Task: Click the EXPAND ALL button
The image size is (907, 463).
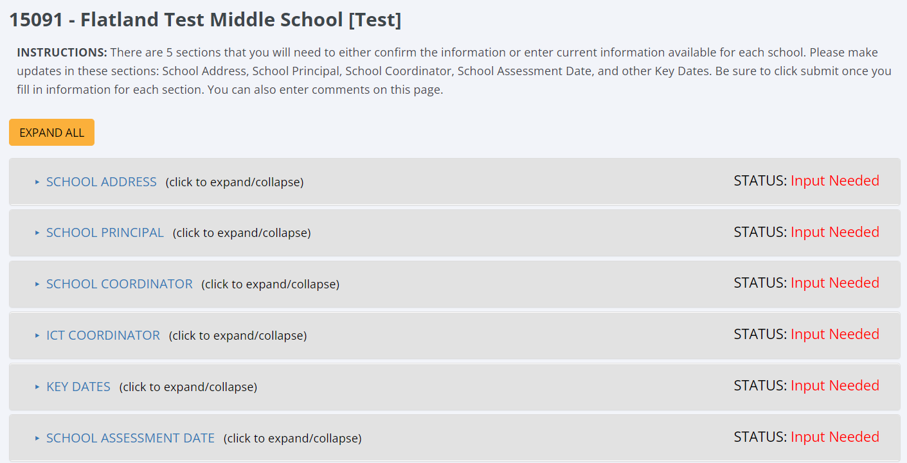Action: click(x=51, y=132)
